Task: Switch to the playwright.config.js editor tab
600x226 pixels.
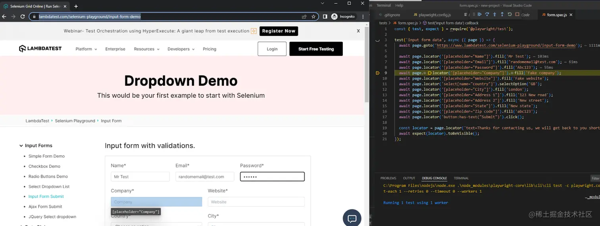Action: [x=435, y=15]
